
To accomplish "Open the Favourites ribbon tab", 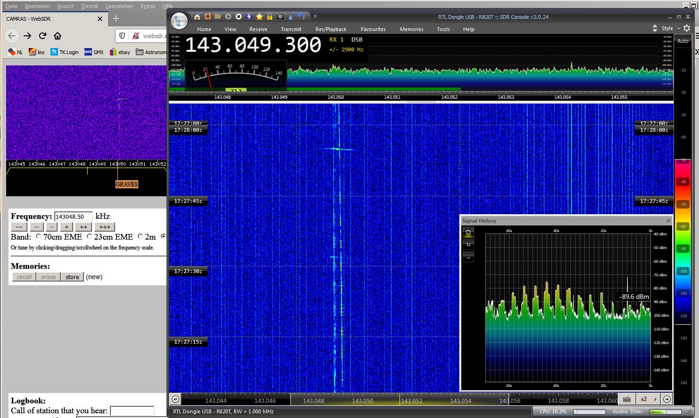I will 373,29.
